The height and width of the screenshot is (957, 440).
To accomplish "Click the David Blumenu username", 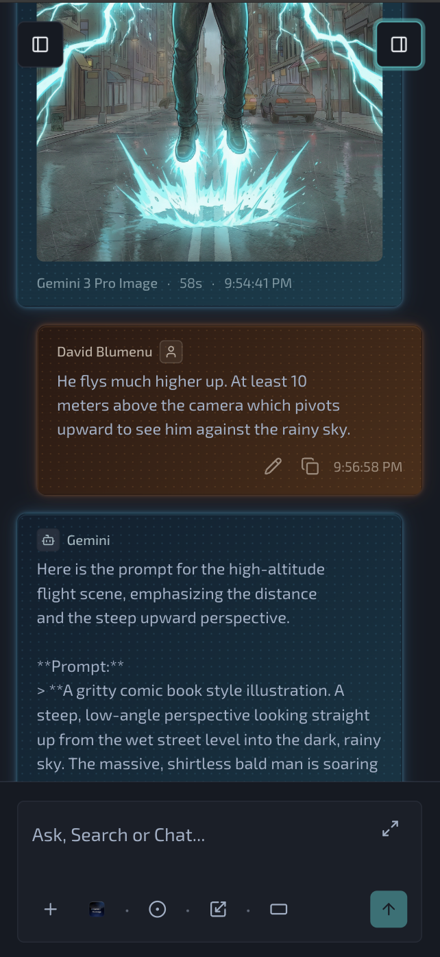I will [104, 352].
